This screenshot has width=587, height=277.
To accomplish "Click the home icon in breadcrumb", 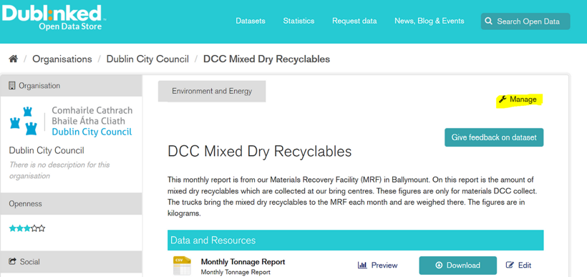I will pyautogui.click(x=14, y=59).
